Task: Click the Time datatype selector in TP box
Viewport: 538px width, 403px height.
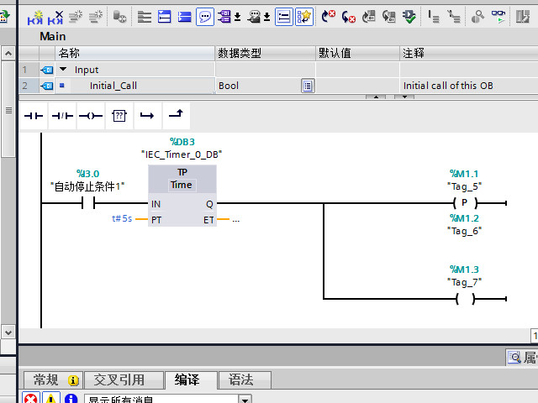Action: (182, 185)
